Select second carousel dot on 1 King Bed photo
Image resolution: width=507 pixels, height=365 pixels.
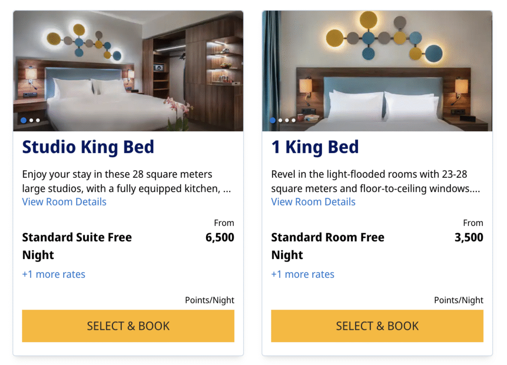click(x=280, y=120)
